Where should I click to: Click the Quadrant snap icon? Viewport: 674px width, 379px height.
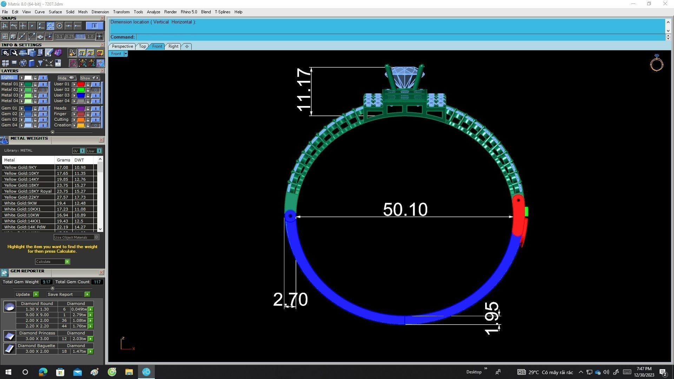pos(50,26)
